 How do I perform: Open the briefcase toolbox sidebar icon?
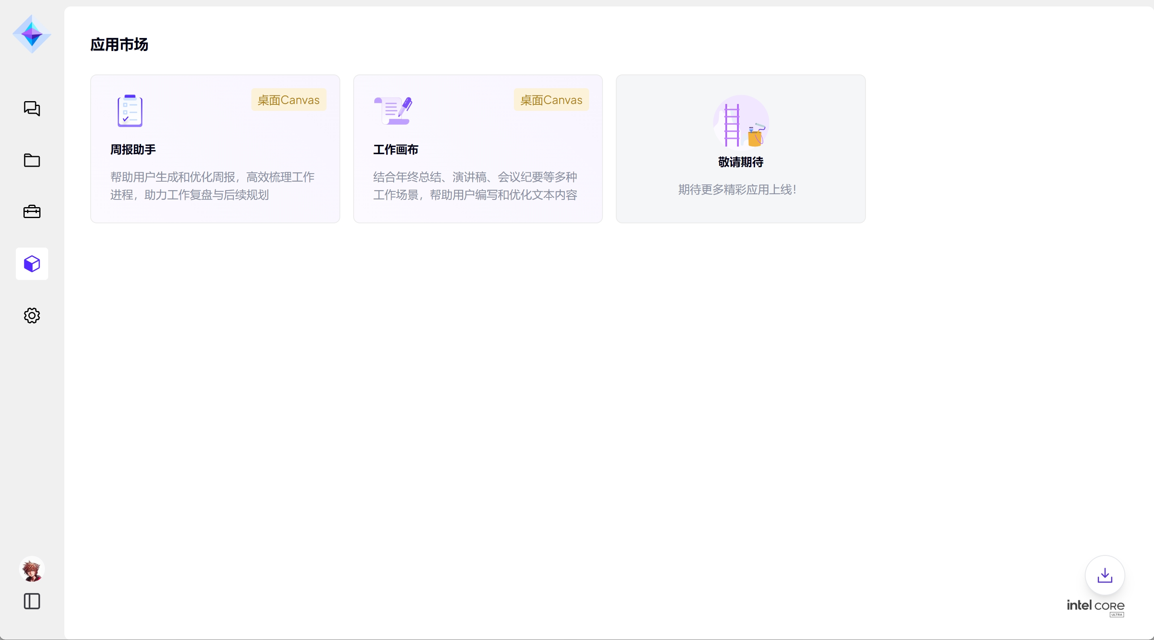(32, 212)
